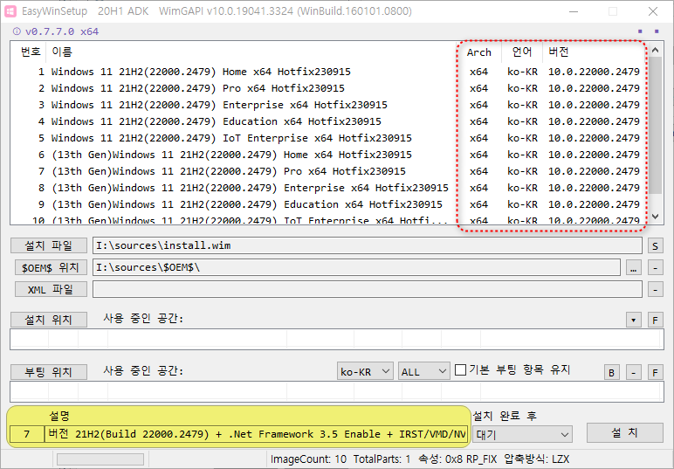
Task: Click the EasyWinSetup app icon in title bar
Action: [x=10, y=11]
